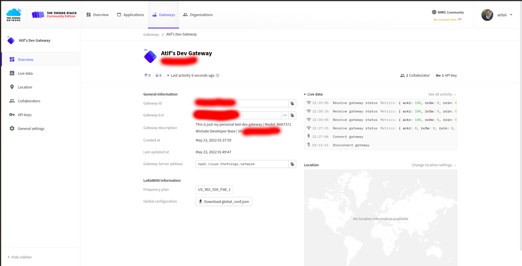Click The Things Network cloud logo
The image size is (522, 266).
tap(14, 15)
